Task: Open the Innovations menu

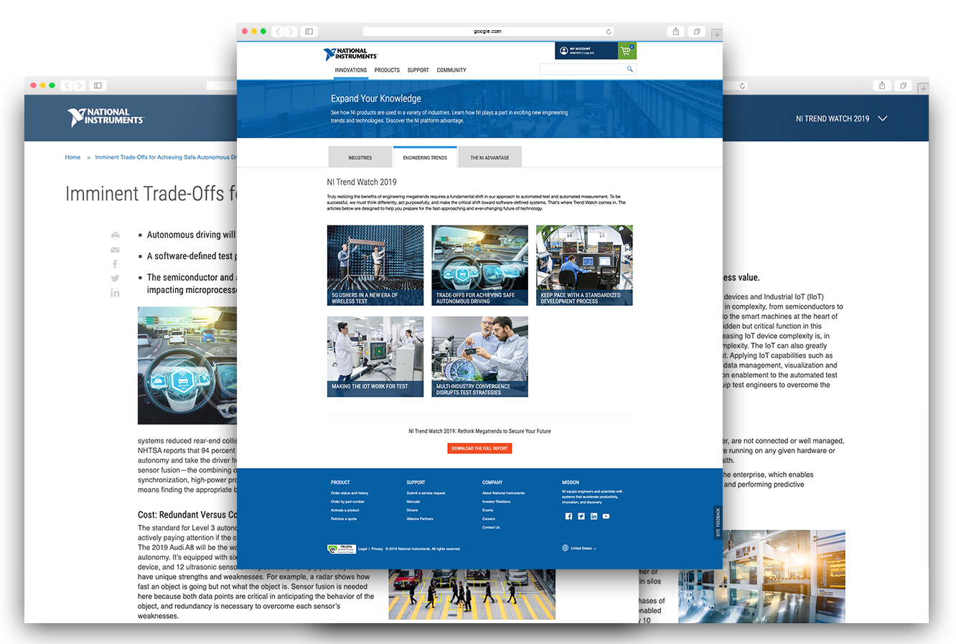Action: click(x=350, y=70)
